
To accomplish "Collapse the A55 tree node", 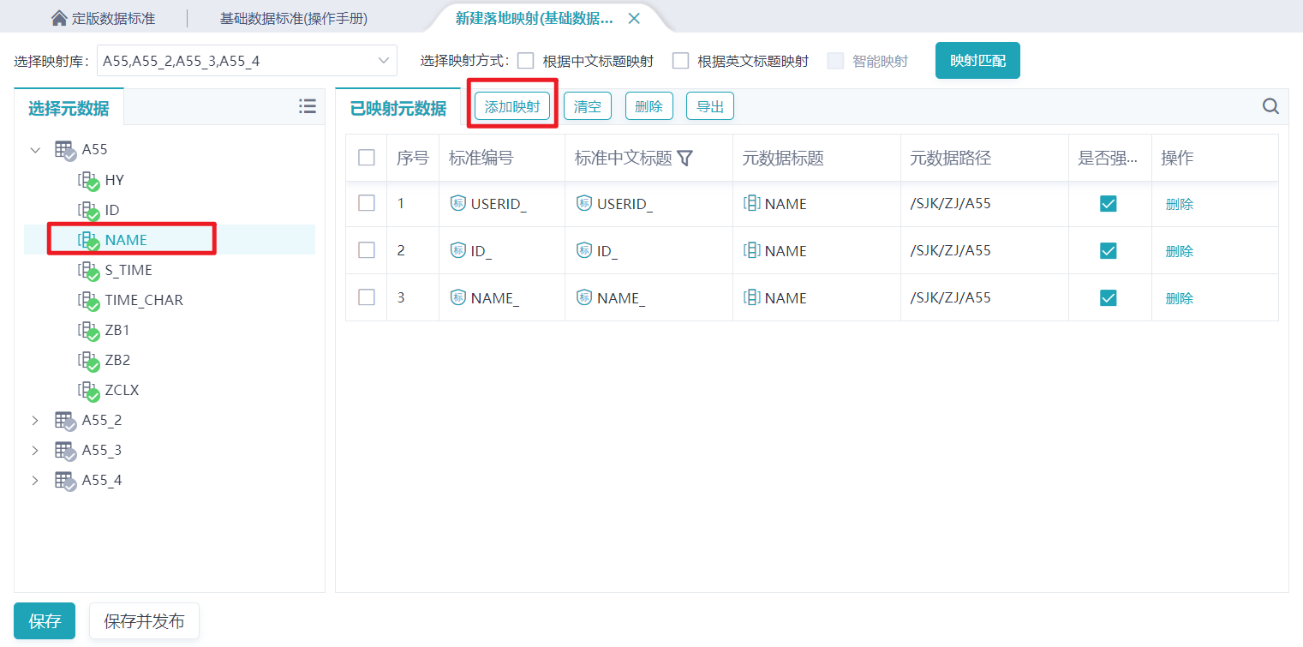I will [35, 150].
